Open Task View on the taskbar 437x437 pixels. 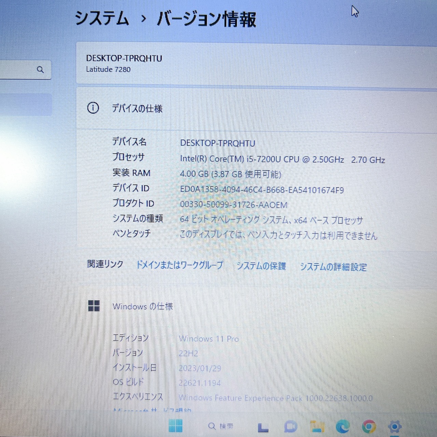coord(263,427)
